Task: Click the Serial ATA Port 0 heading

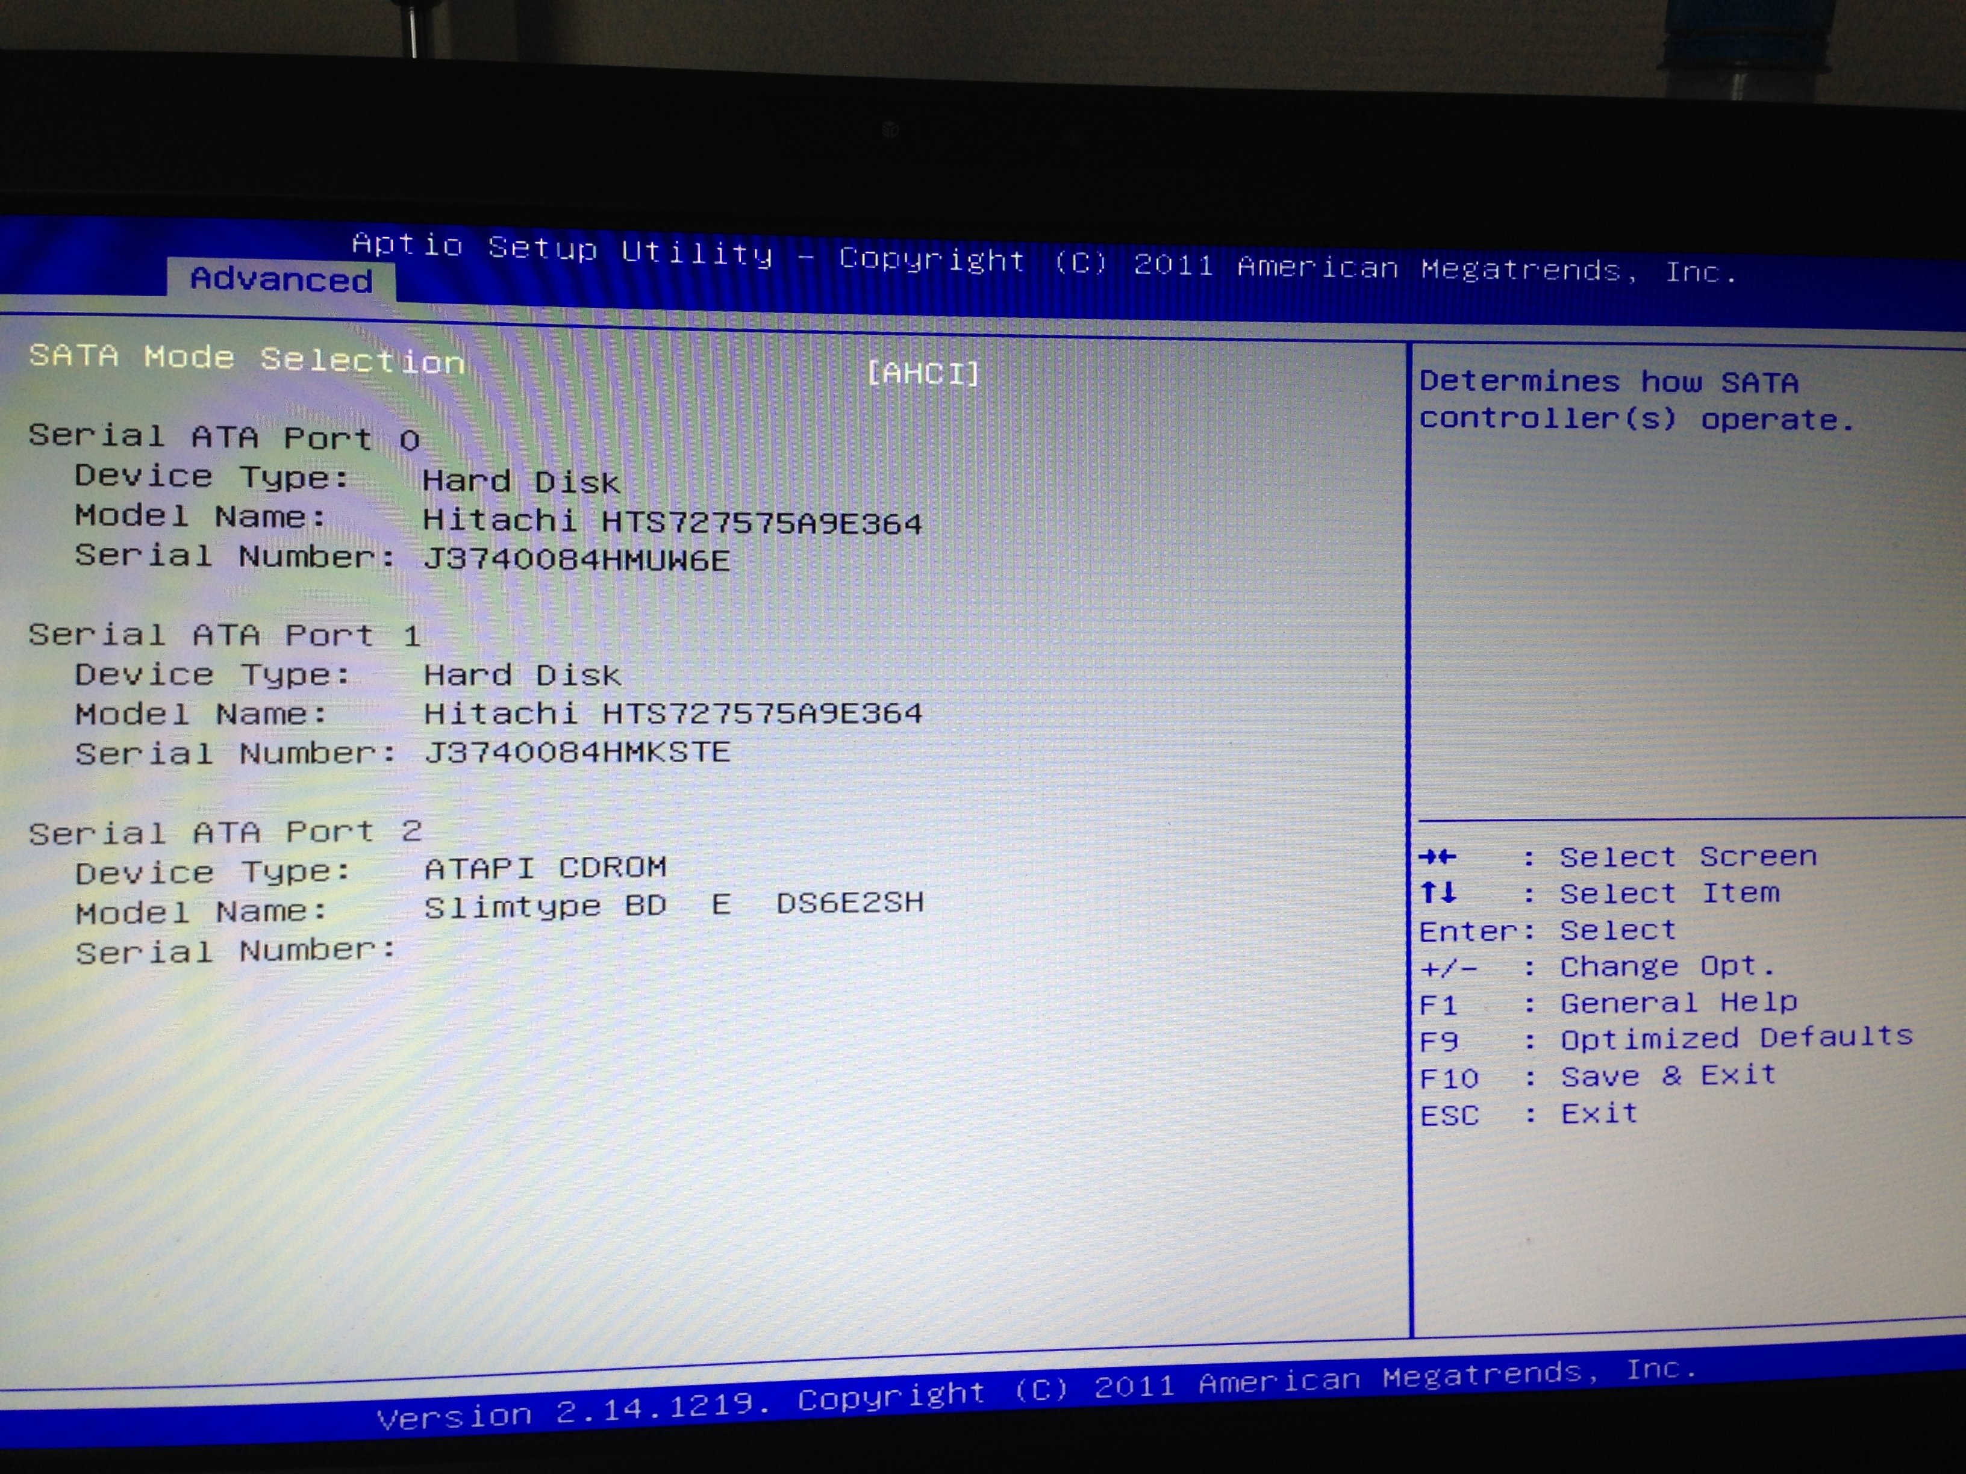Action: (224, 437)
